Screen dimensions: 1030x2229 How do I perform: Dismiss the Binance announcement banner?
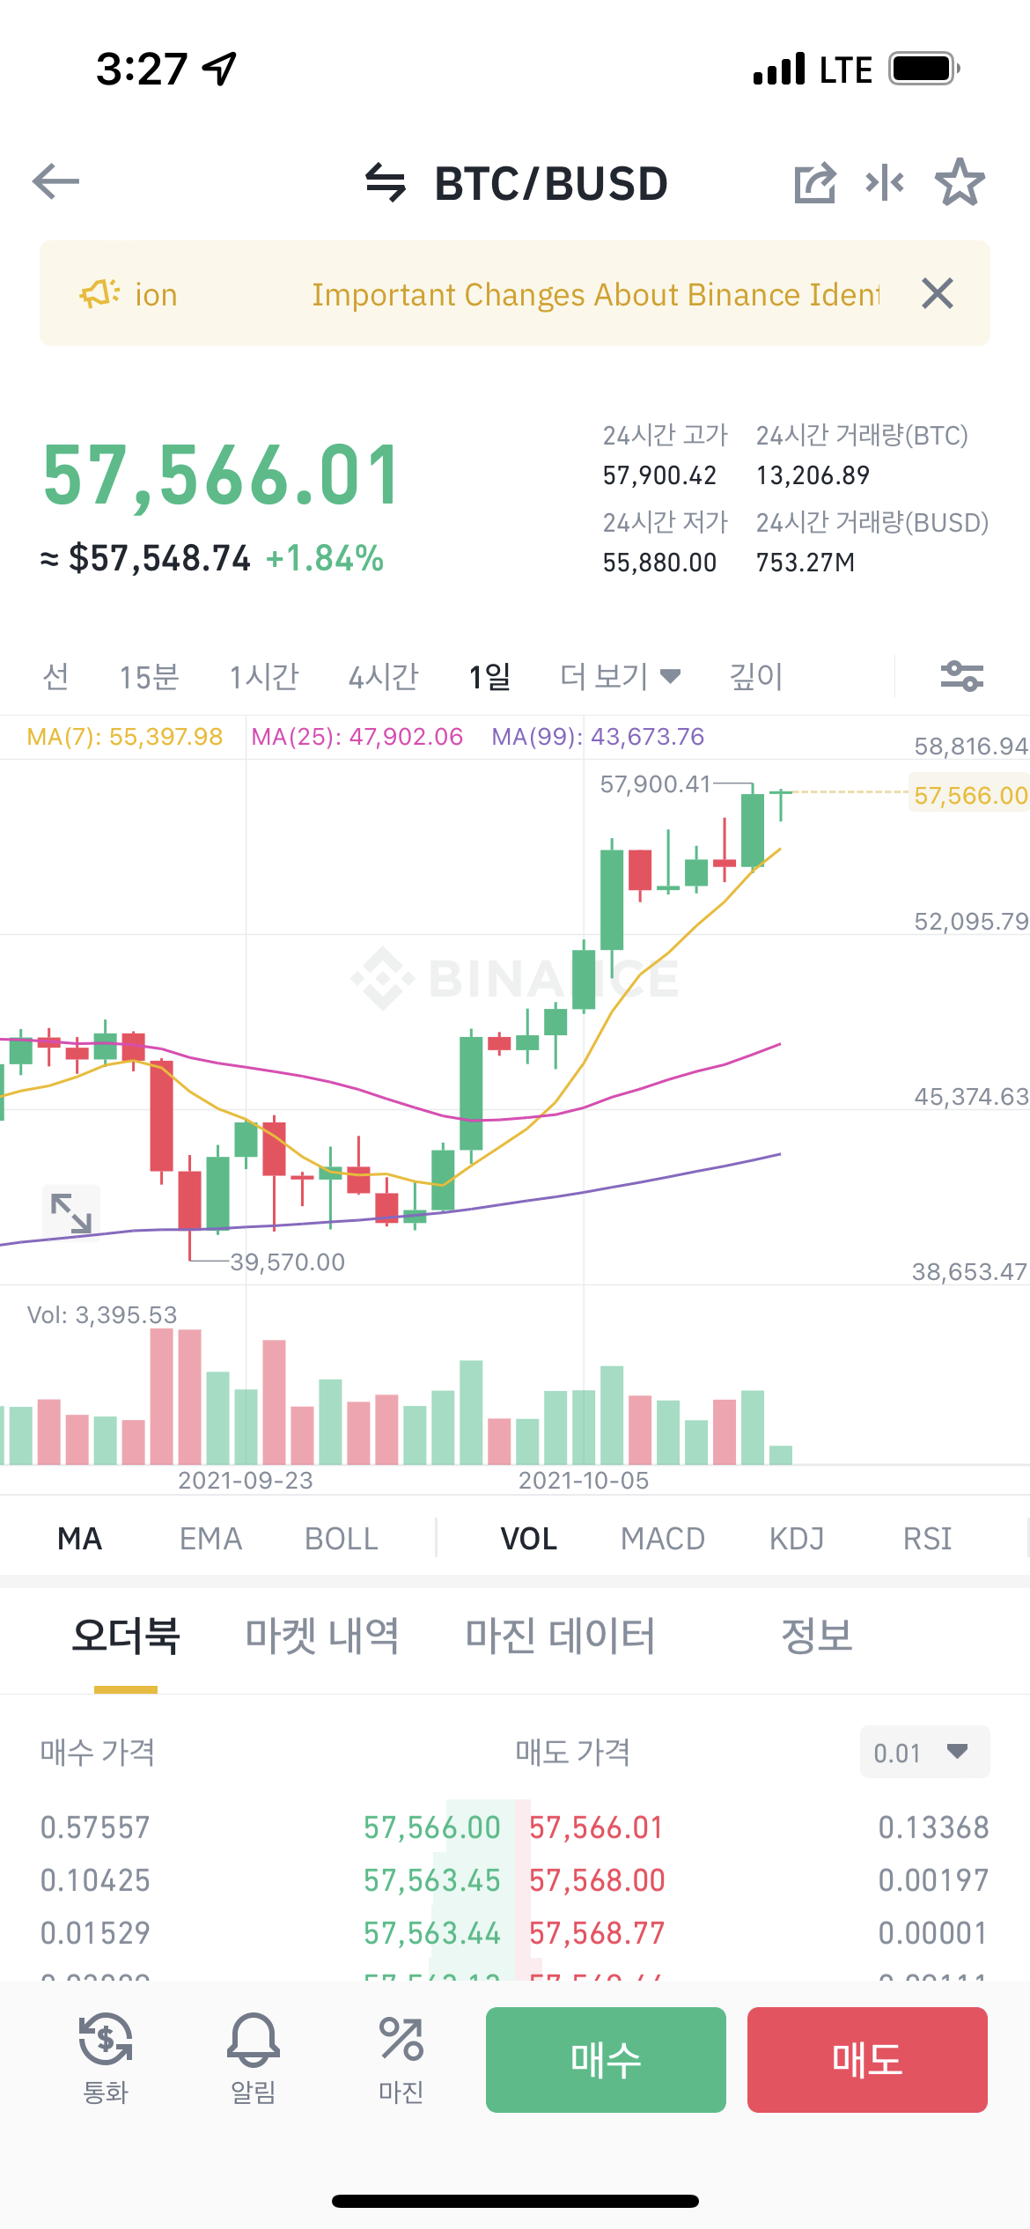(938, 293)
